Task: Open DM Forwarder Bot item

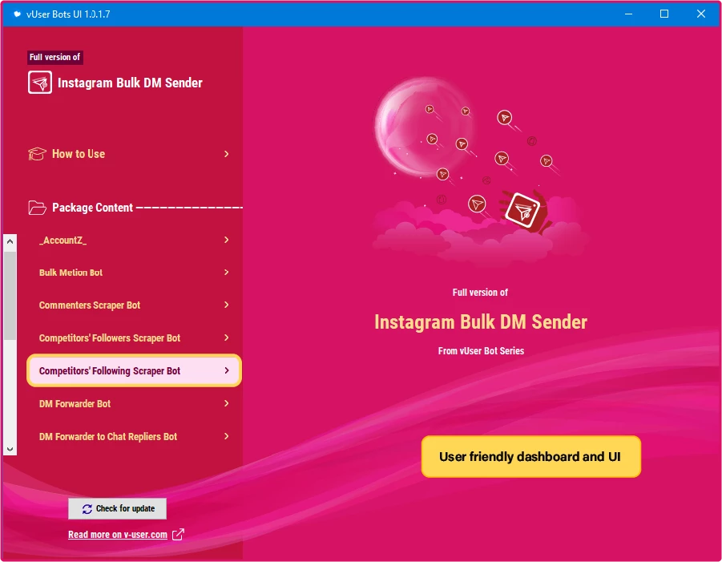Action: click(x=134, y=403)
